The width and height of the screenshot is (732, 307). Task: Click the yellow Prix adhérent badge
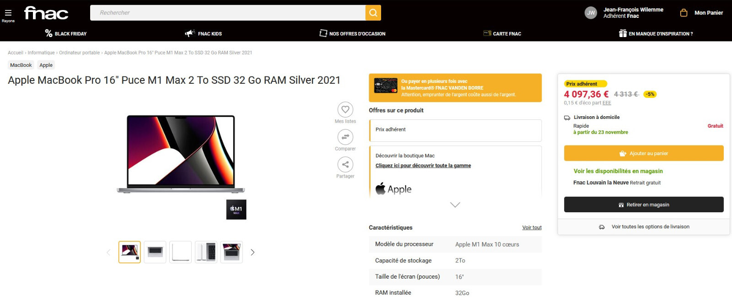(586, 84)
